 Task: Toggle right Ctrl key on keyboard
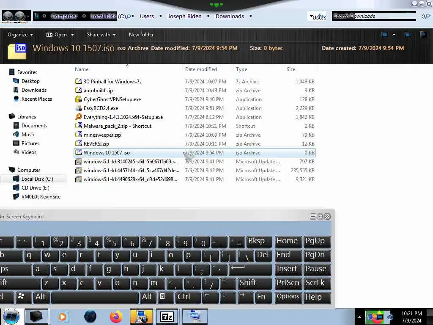tap(188, 297)
